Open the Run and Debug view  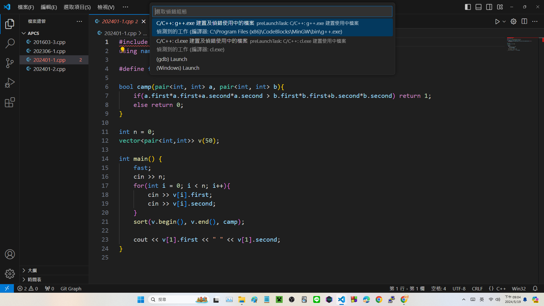pos(10,83)
